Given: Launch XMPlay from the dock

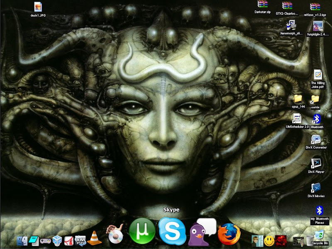Looking at the screenshot, I should click(x=81, y=241).
